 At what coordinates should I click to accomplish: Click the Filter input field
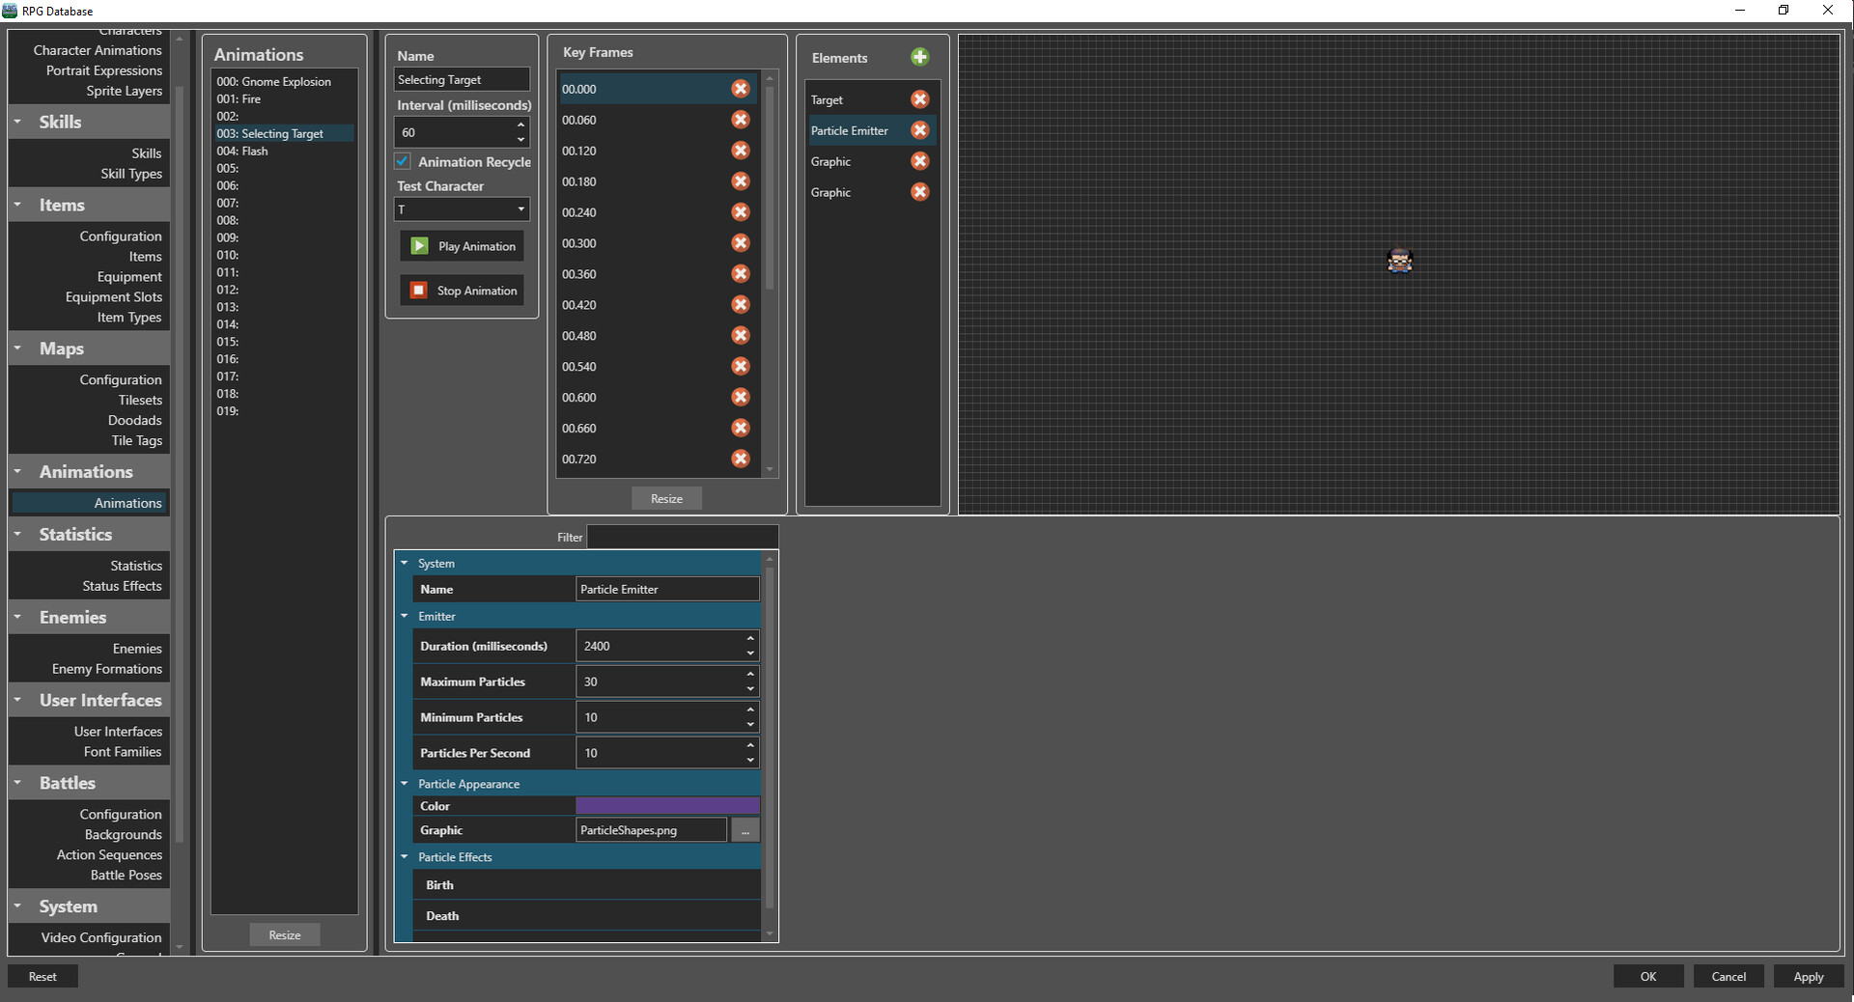coord(682,537)
